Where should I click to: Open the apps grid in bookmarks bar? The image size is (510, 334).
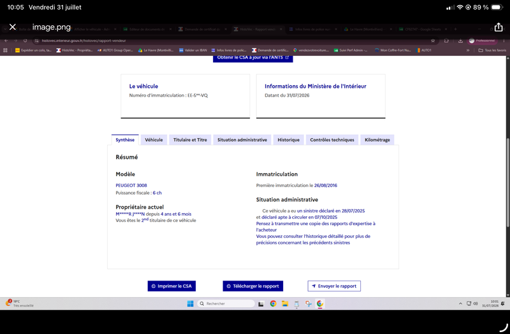coord(5,50)
